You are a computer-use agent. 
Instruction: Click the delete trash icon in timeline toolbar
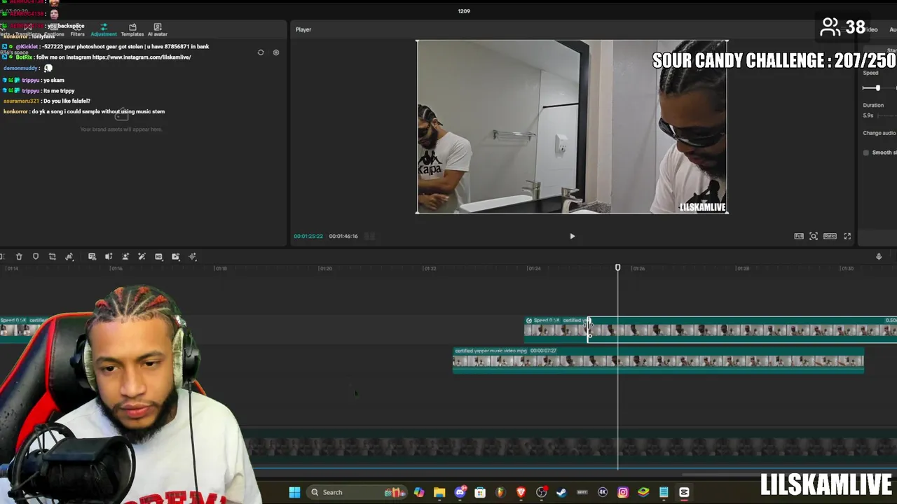(19, 257)
